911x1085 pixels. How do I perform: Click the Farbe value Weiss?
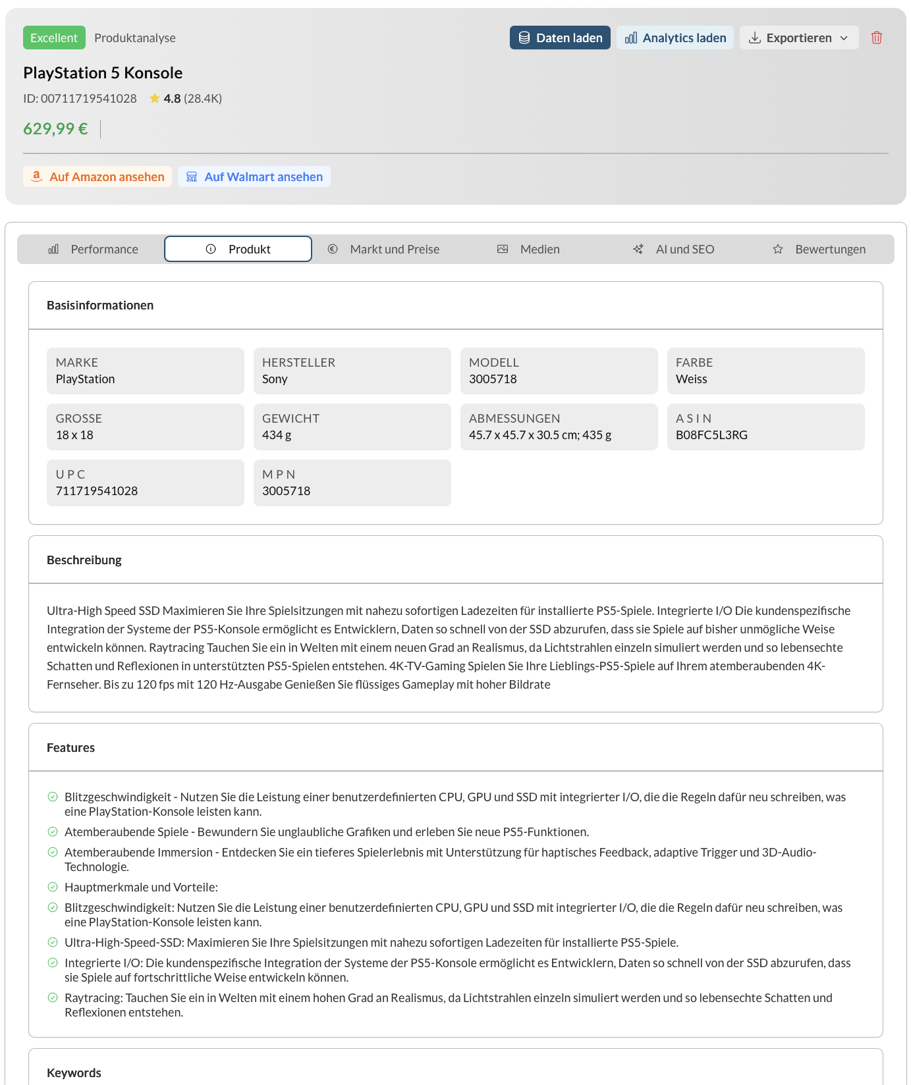[691, 379]
